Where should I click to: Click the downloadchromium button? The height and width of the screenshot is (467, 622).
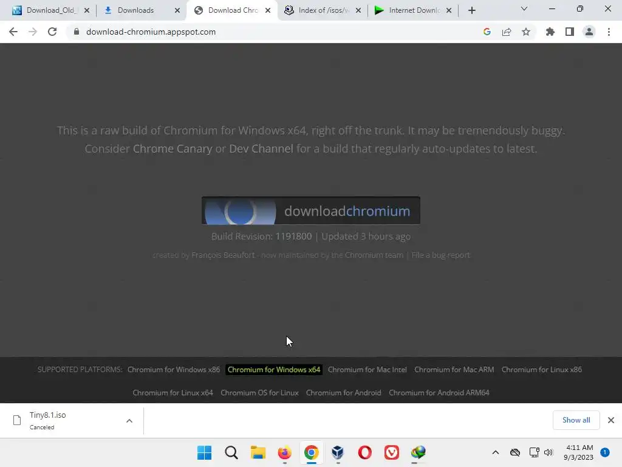click(310, 211)
